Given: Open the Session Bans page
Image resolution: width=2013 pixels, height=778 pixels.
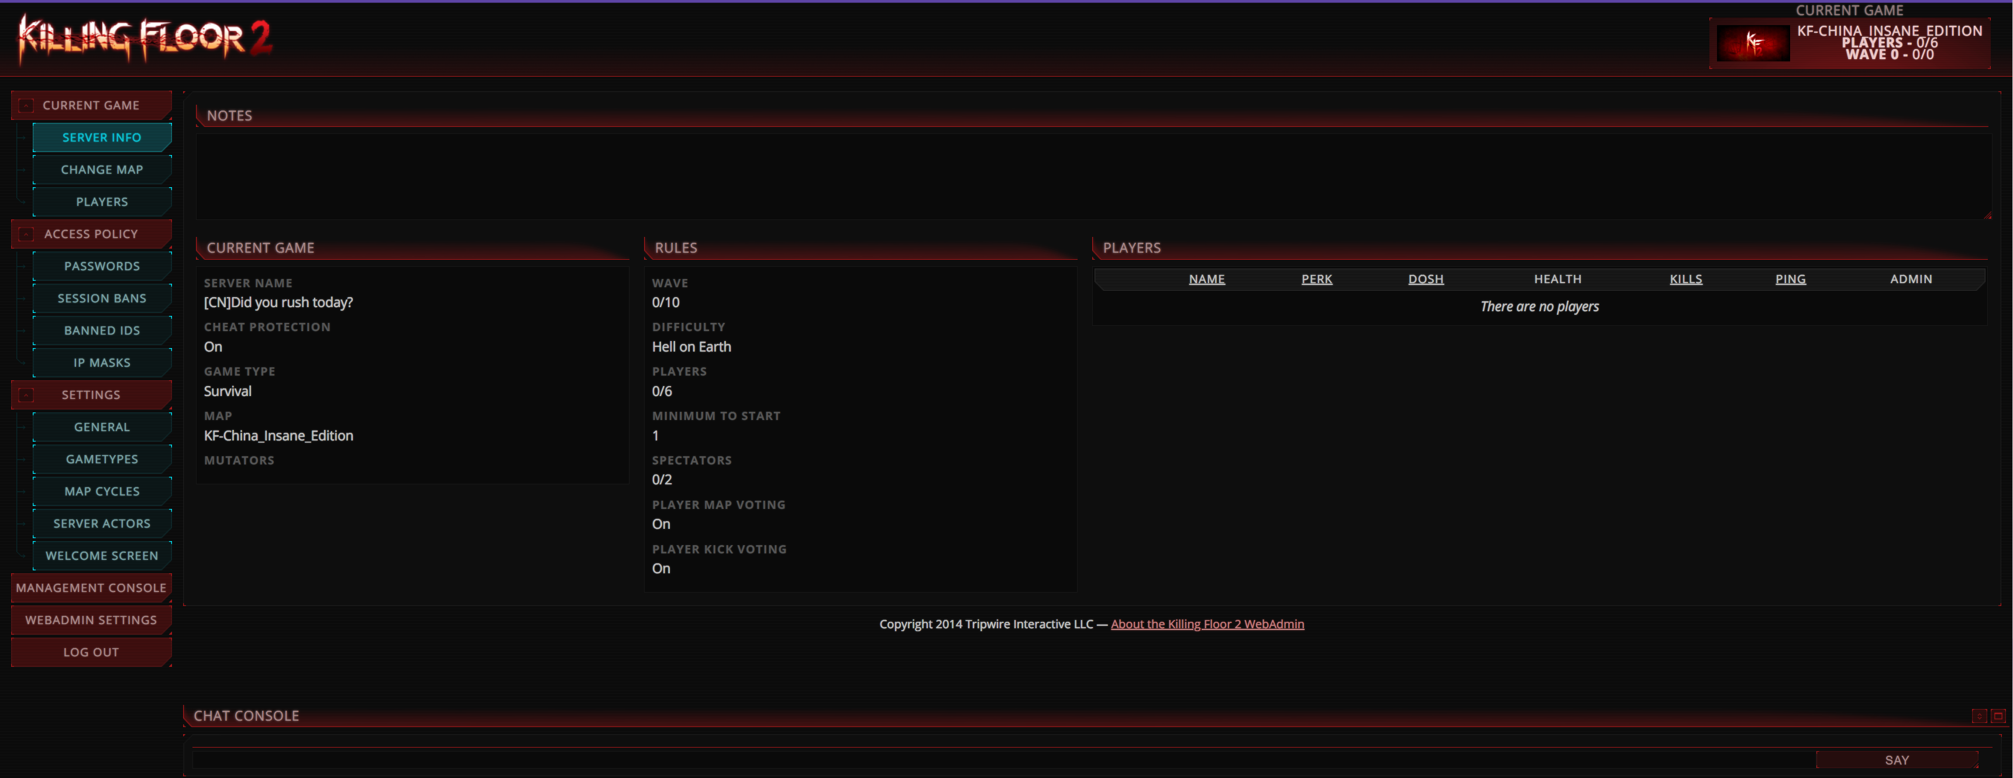Looking at the screenshot, I should [102, 298].
